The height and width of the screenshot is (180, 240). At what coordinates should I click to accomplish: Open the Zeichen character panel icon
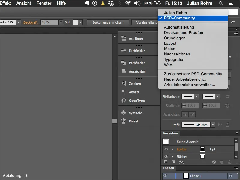click(x=124, y=84)
